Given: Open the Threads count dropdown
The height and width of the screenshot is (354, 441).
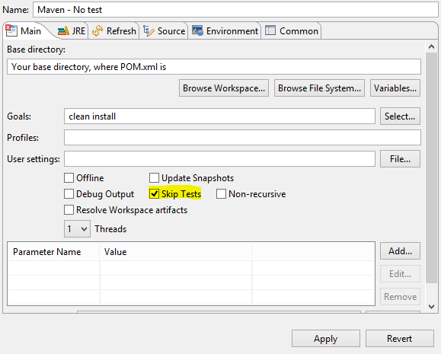Looking at the screenshot, I should coord(77,229).
